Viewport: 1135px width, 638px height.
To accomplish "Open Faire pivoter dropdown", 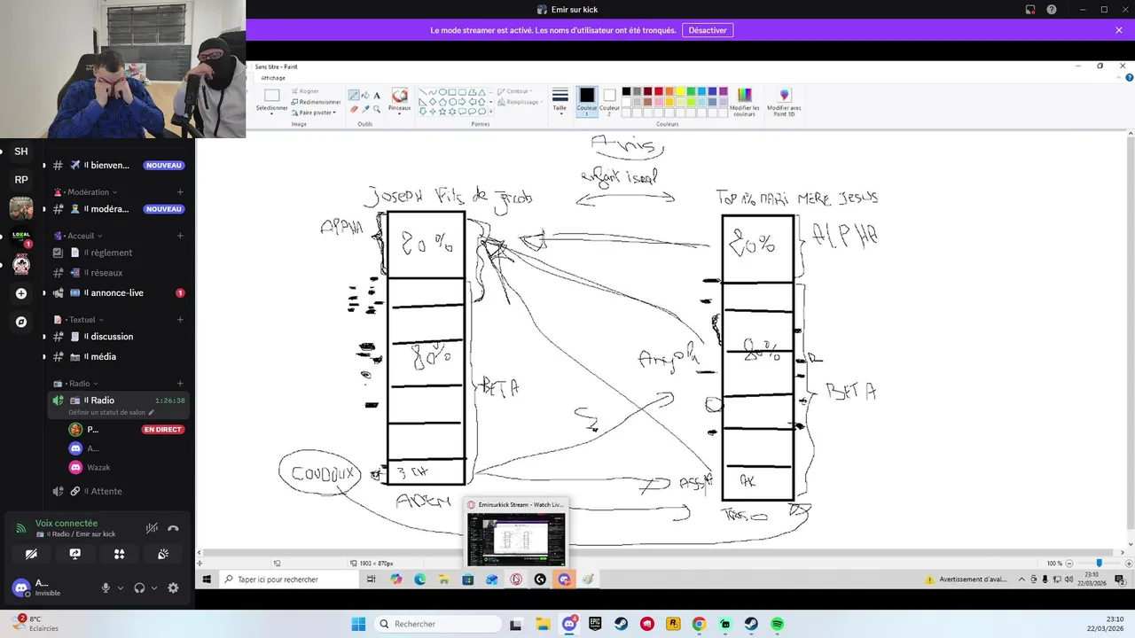I will pos(315,113).
